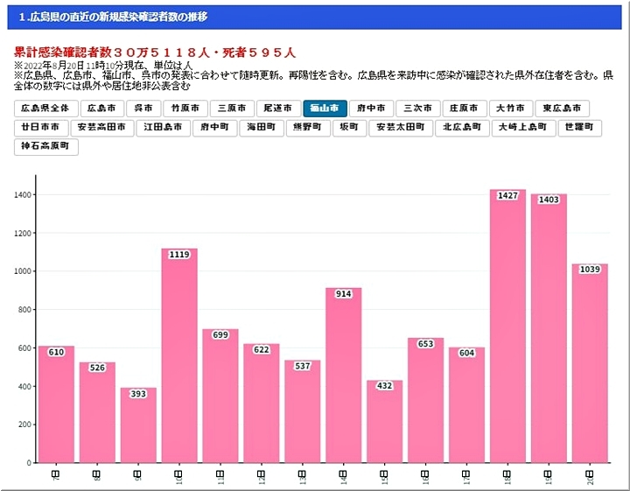
Task: Select the 広島県全体 button
Action: point(45,109)
